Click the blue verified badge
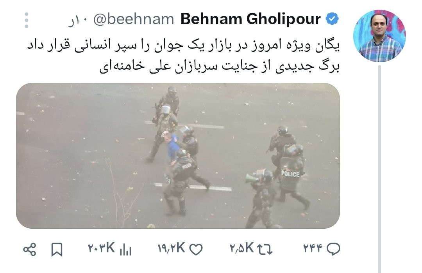The image size is (422, 273). [x=332, y=19]
